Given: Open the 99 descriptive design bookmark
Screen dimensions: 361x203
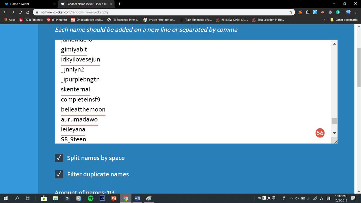Looking at the screenshot, I should pos(88,20).
